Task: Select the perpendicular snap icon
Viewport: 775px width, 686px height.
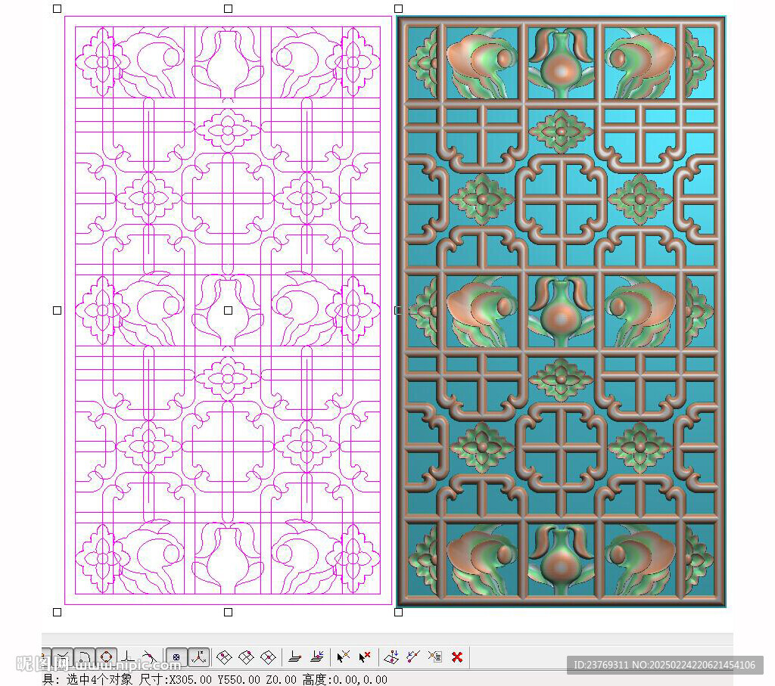Action: tap(127, 657)
